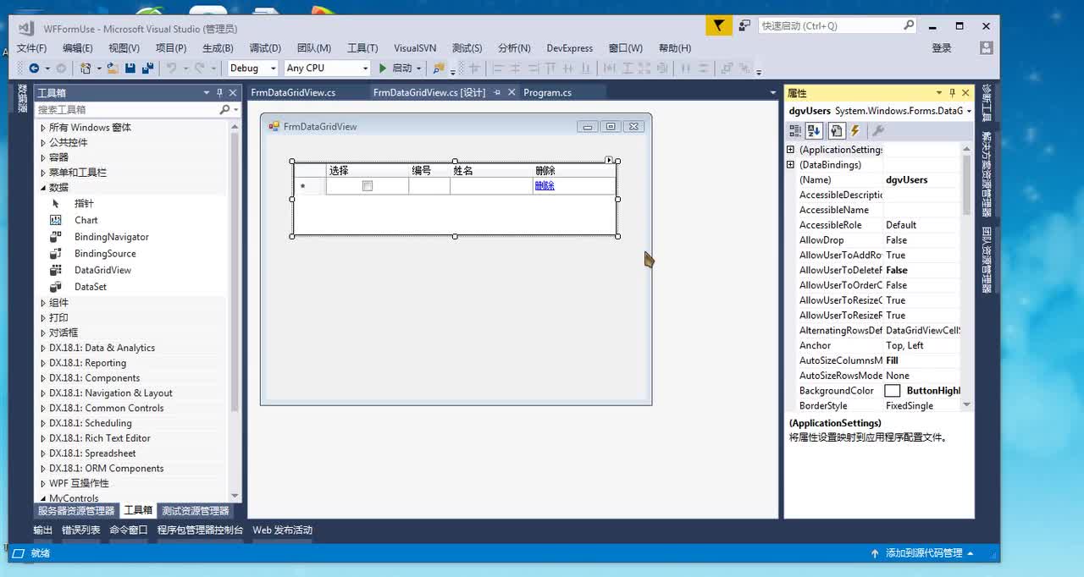The width and height of the screenshot is (1084, 577).
Task: Expand DX.18.1: Spreadsheet toolbox group
Action: 43,453
